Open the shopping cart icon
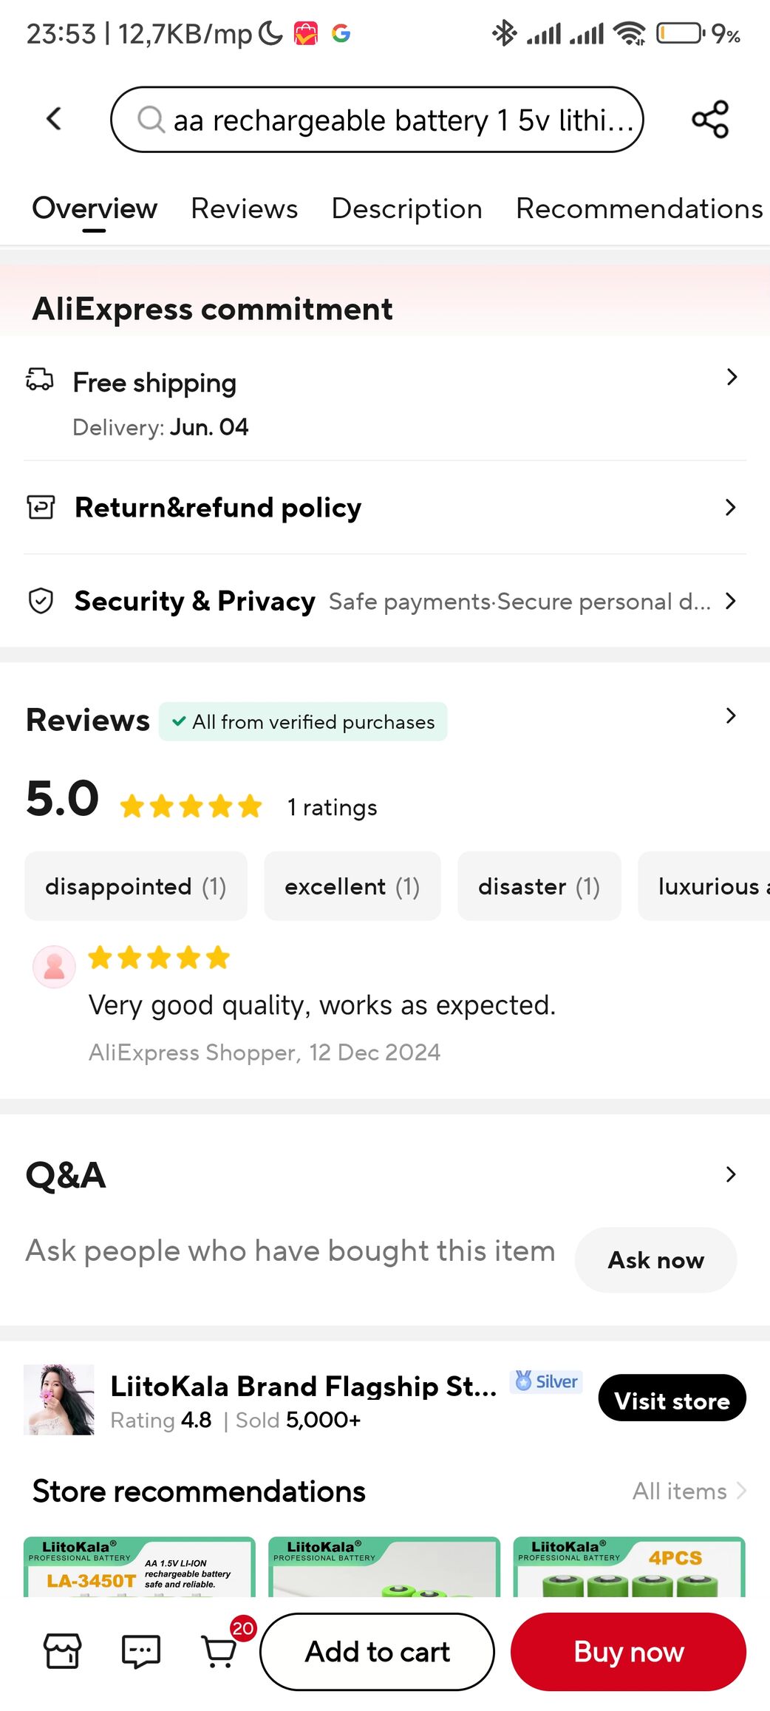 click(219, 1650)
